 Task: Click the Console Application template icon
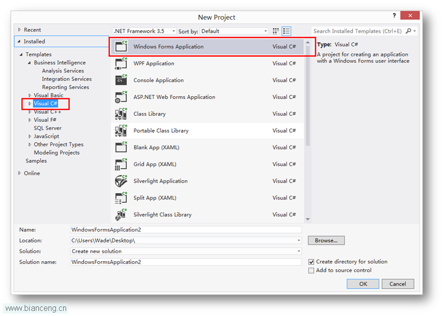(121, 80)
